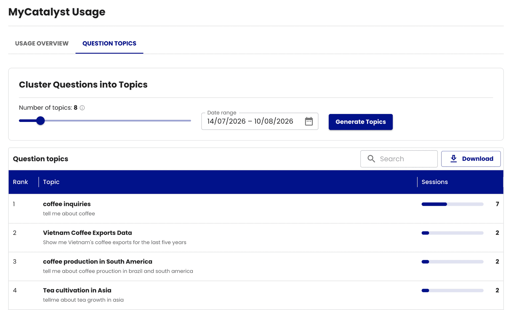Download the question topics list
Image resolution: width=512 pixels, height=310 pixels.
(x=471, y=159)
